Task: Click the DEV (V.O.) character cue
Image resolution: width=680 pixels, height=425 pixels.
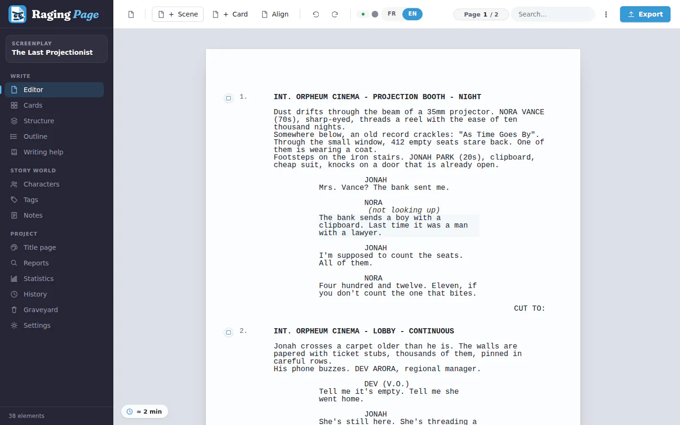Action: pos(387,384)
